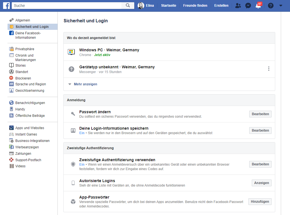Click the Gesichtserkennung icon
Viewport: 290px width, 215px height.
11,91
